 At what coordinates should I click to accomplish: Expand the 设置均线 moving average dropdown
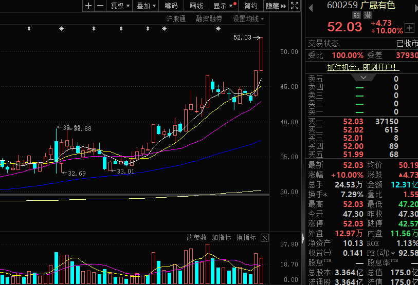248,18
